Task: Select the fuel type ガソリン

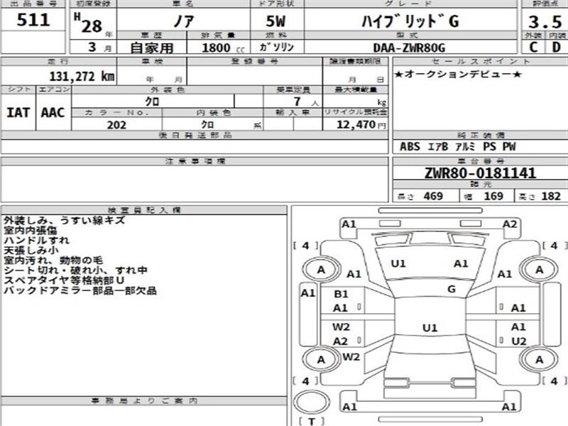Action: coord(276,47)
